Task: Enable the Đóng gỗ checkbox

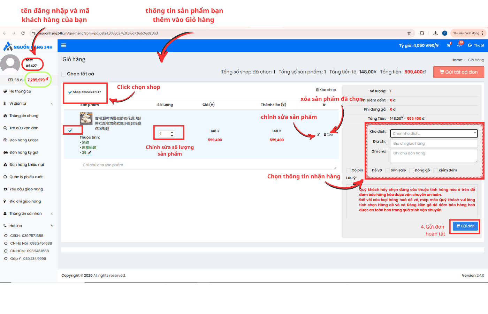Action: tap(412, 171)
